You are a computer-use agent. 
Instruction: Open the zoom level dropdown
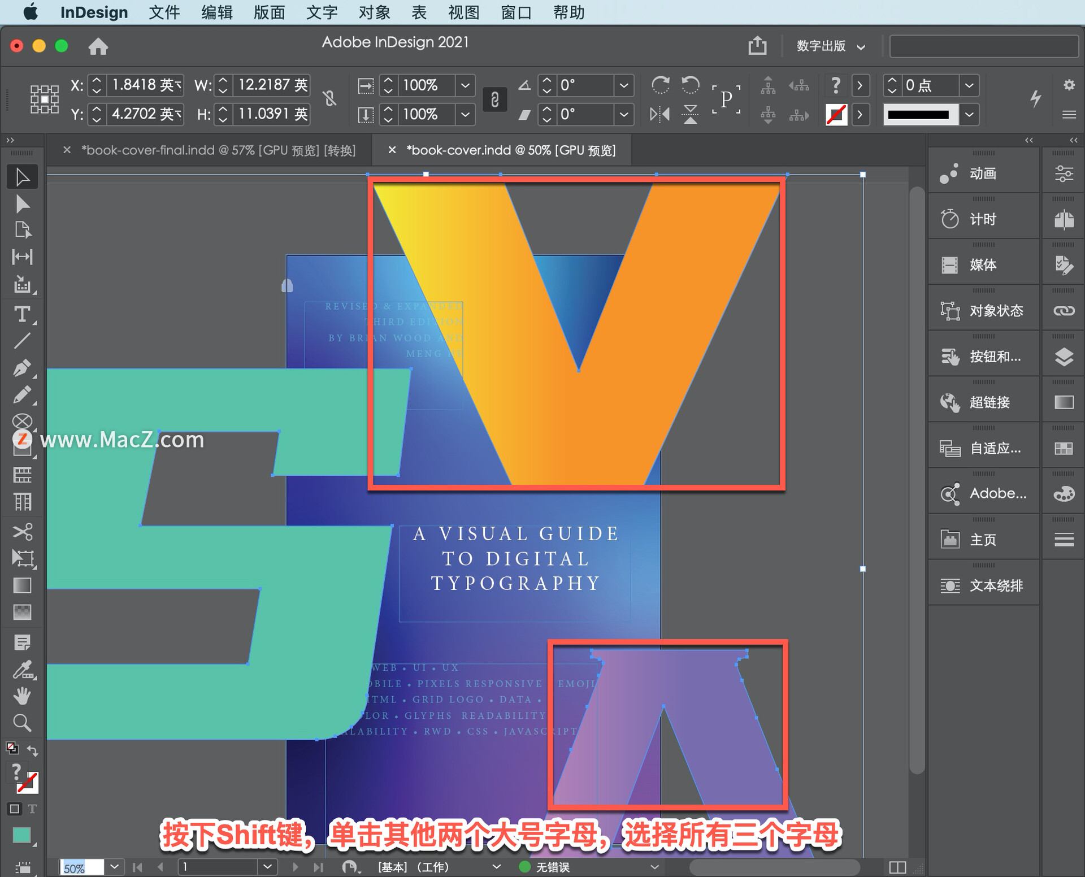coord(114,866)
